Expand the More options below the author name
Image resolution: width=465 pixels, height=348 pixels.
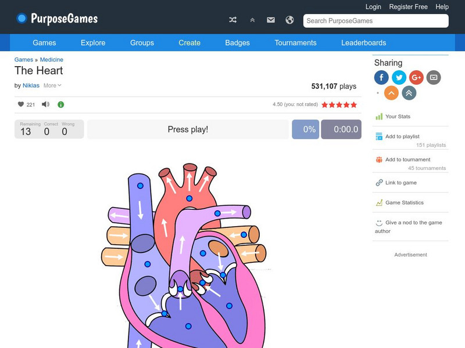(x=51, y=85)
